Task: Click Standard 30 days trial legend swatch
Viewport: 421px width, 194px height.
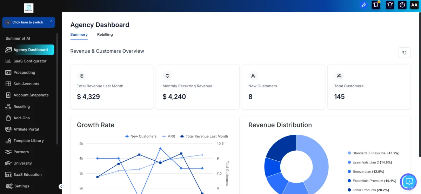Action: [349, 153]
